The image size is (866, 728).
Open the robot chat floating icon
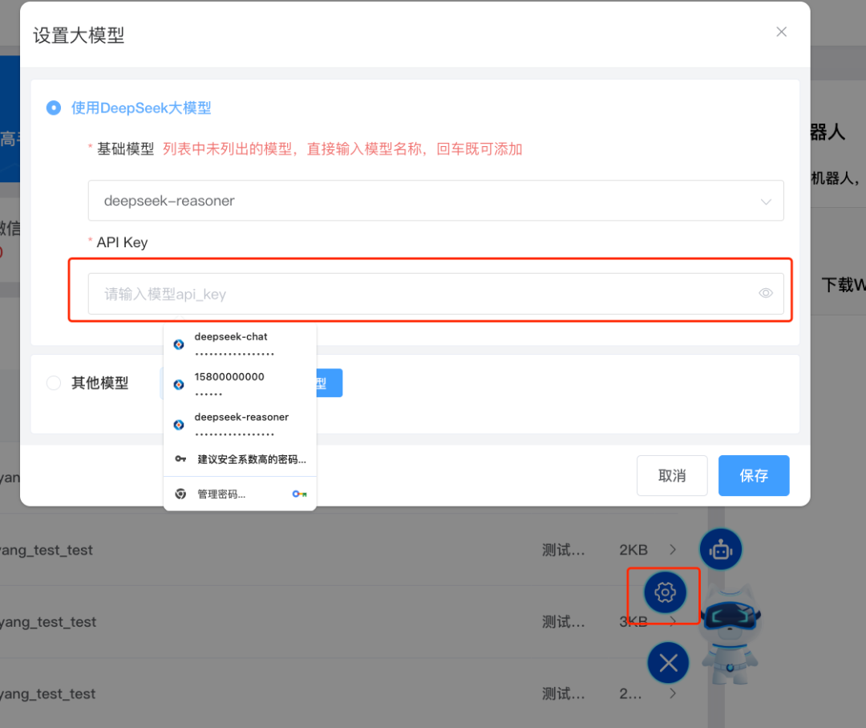coord(721,550)
